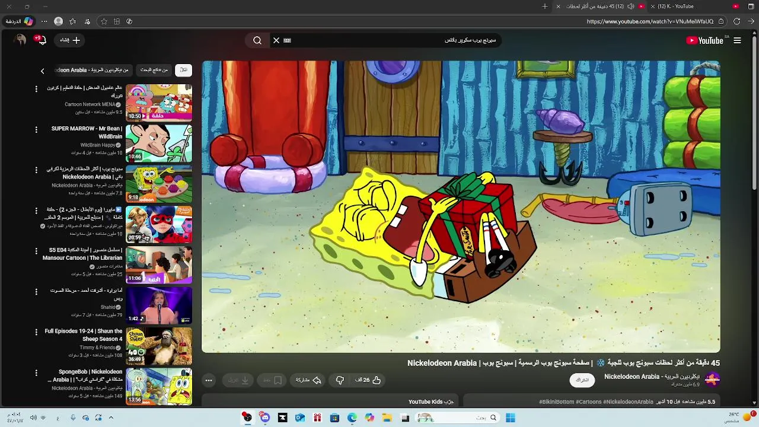Screen dimensions: 759x427
Task: Open Microsoft Edge from the taskbar
Action: tap(352, 418)
